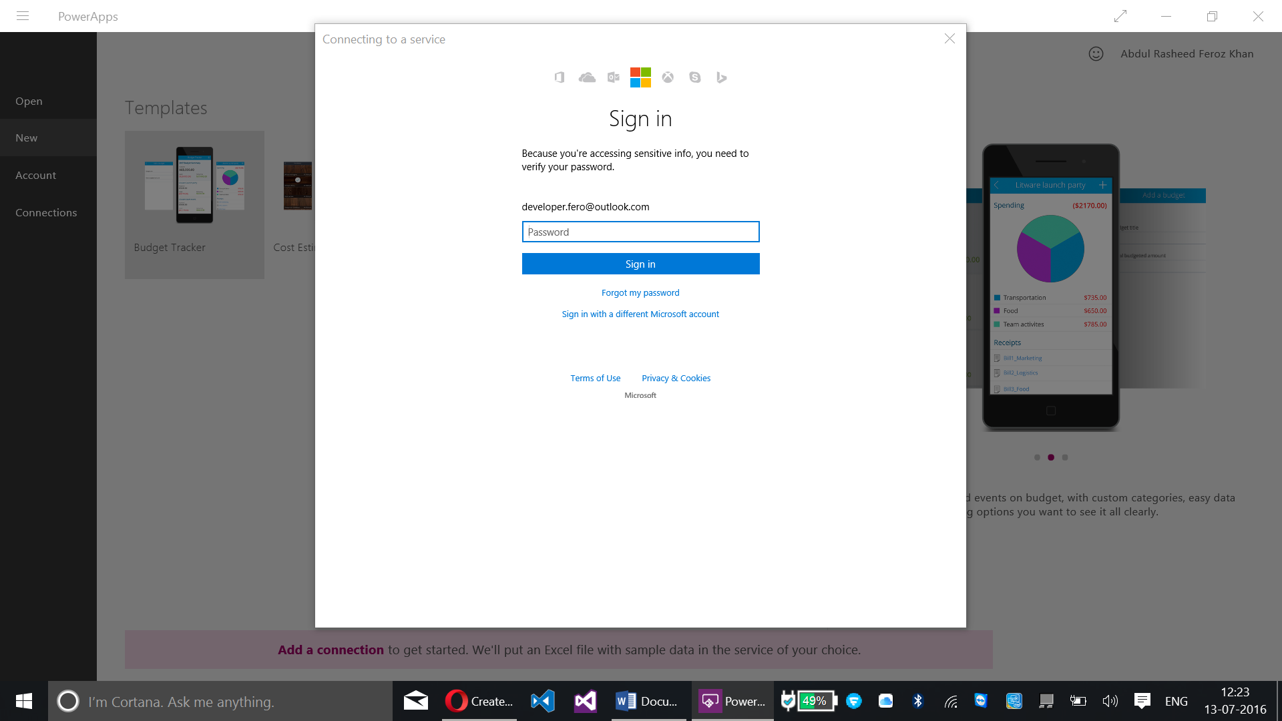This screenshot has height=721, width=1282.
Task: Click the Forgot my password link
Action: point(640,292)
